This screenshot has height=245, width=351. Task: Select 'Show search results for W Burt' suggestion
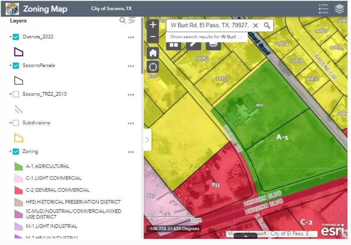(206, 37)
